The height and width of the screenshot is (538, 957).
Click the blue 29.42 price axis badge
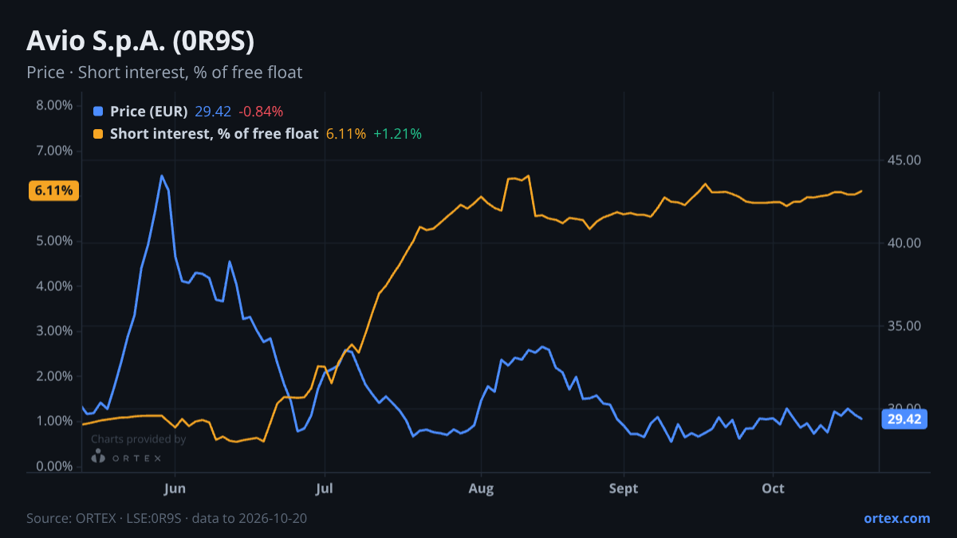tap(904, 419)
